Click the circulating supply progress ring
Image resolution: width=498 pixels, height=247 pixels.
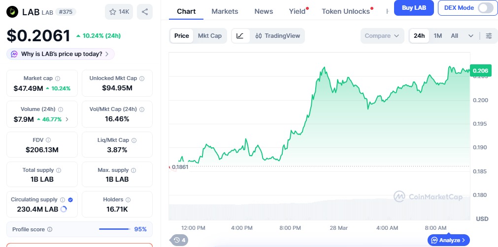click(64, 209)
